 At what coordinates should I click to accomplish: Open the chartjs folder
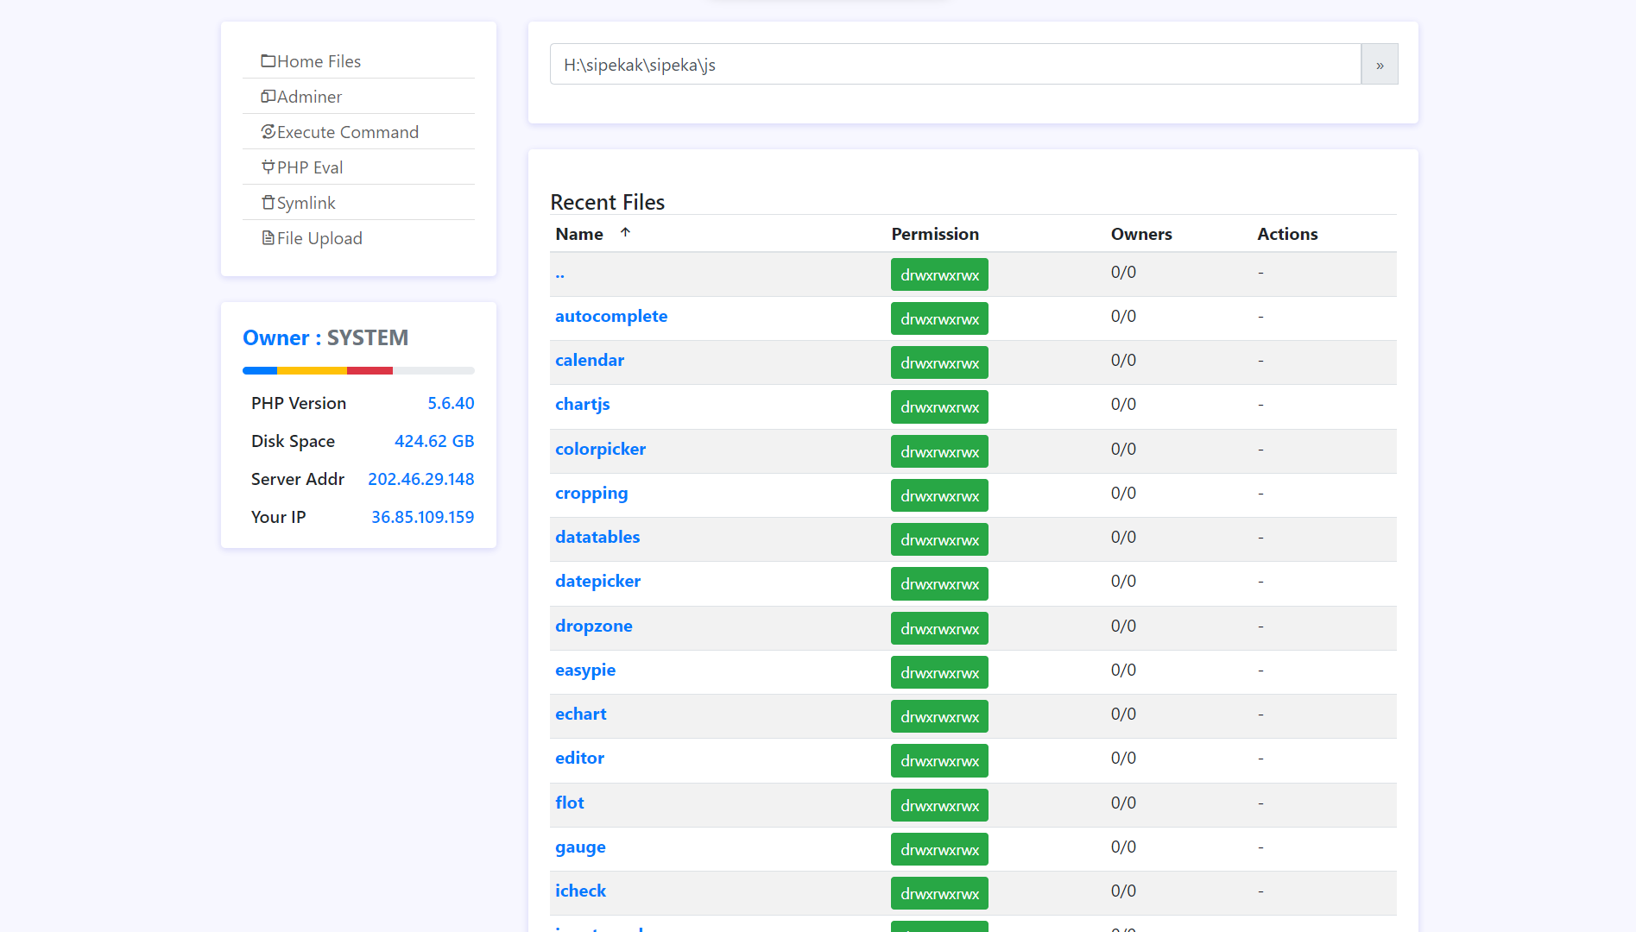click(583, 405)
